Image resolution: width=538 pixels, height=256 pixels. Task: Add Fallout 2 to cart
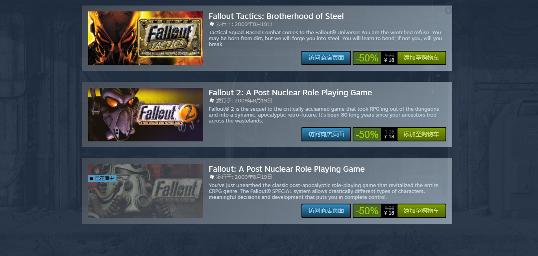pos(421,134)
